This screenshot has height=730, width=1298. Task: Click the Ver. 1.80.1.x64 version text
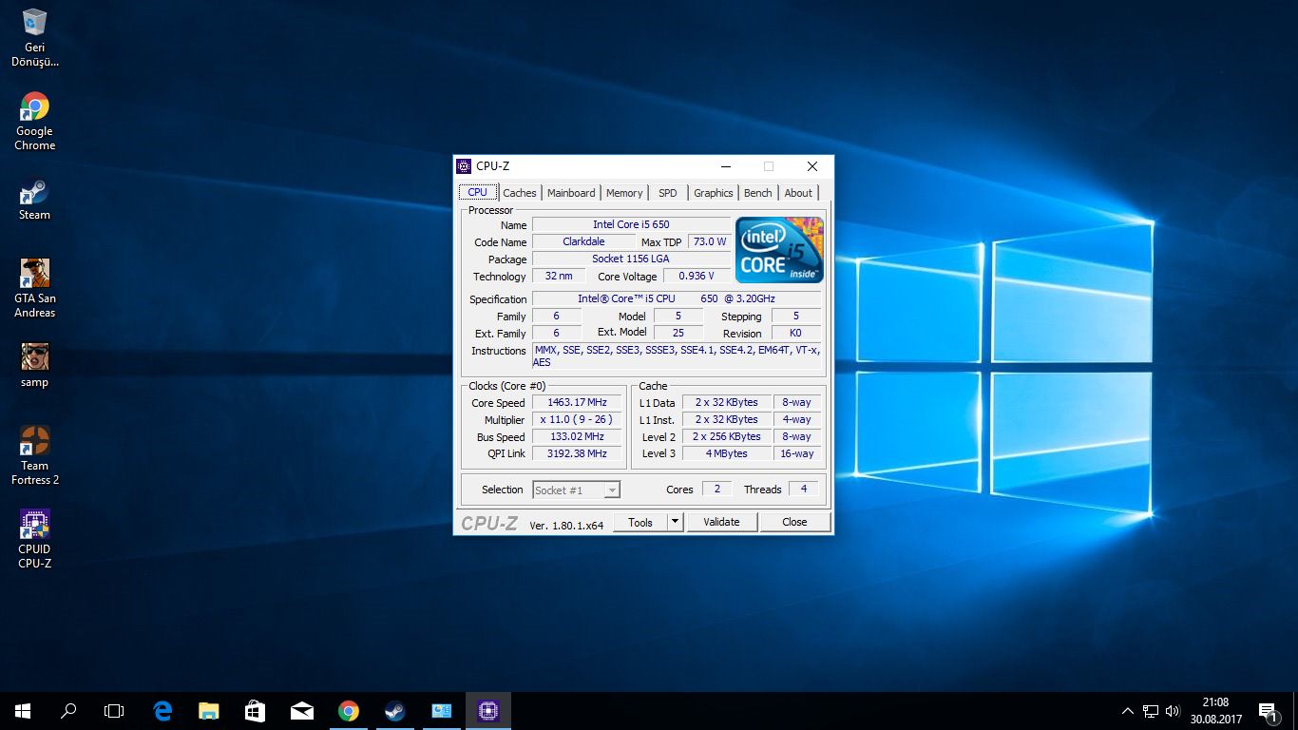(x=566, y=525)
